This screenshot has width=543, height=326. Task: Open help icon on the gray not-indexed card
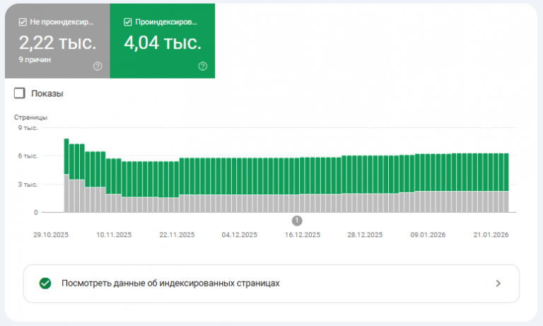point(98,66)
